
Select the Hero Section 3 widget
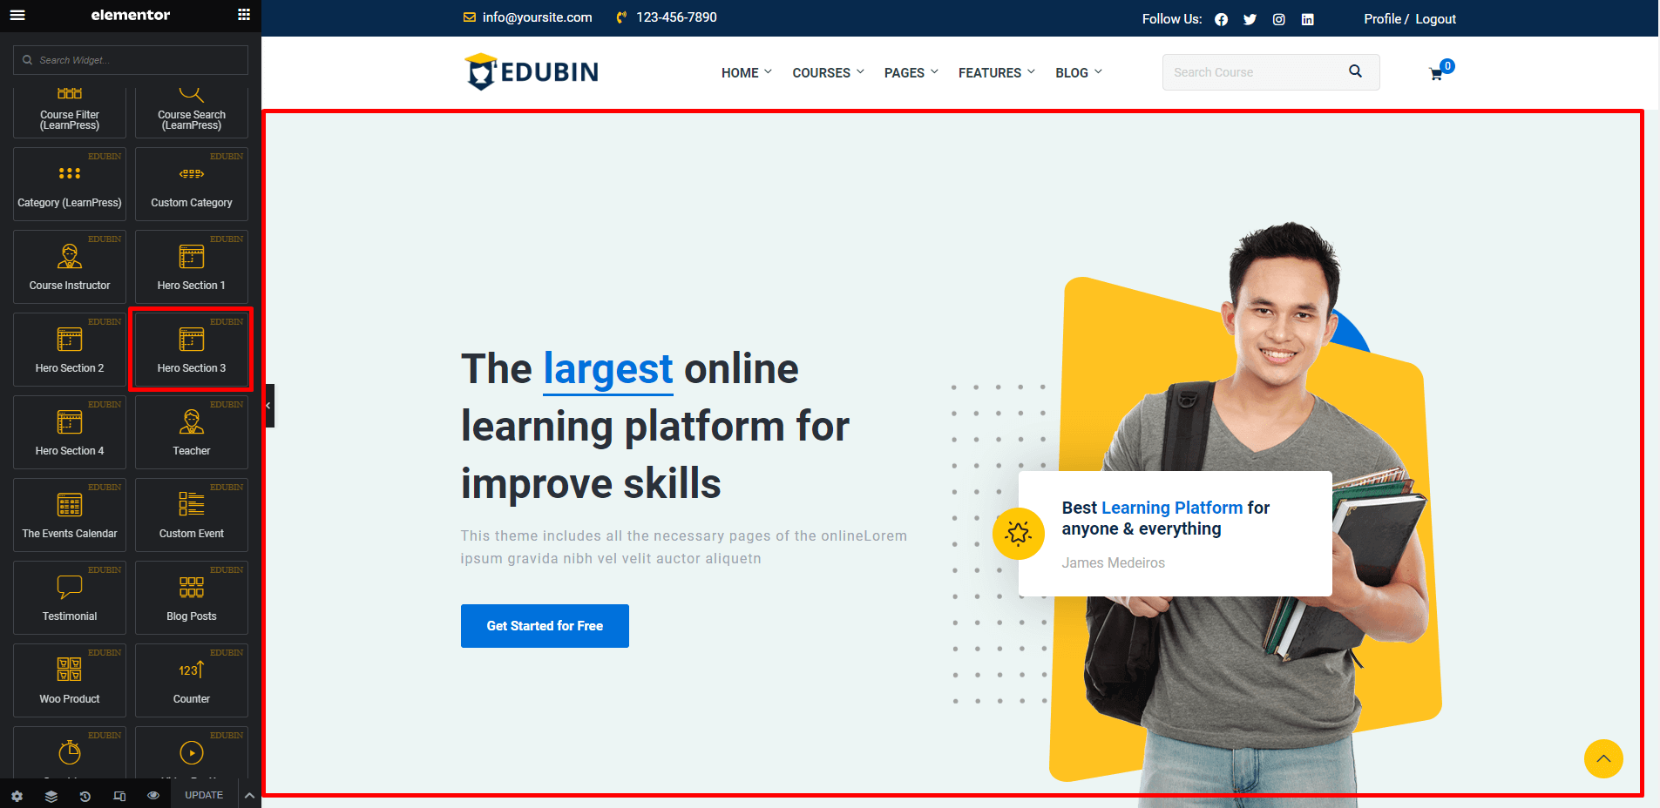[x=191, y=349]
